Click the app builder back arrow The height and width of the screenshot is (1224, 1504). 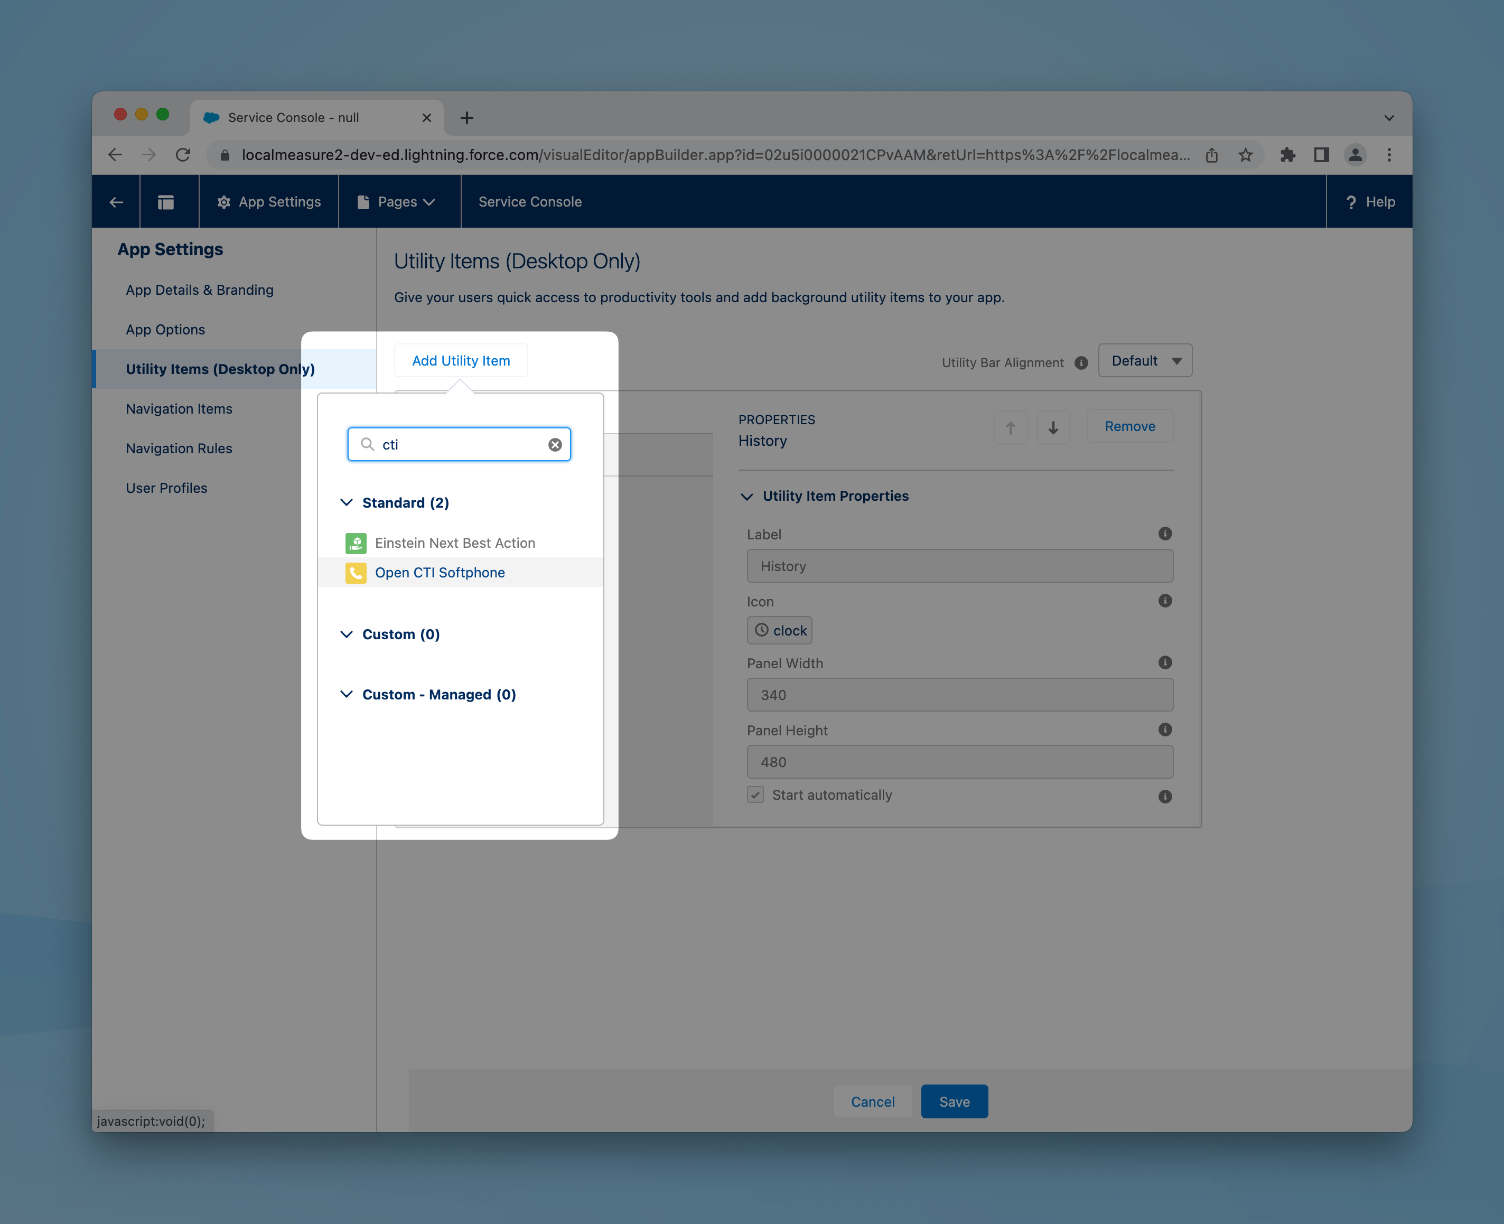click(x=116, y=202)
